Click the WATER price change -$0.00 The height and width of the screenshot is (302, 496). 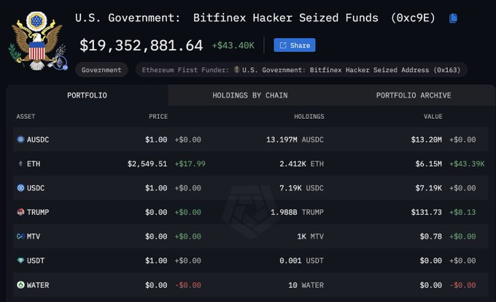click(188, 285)
